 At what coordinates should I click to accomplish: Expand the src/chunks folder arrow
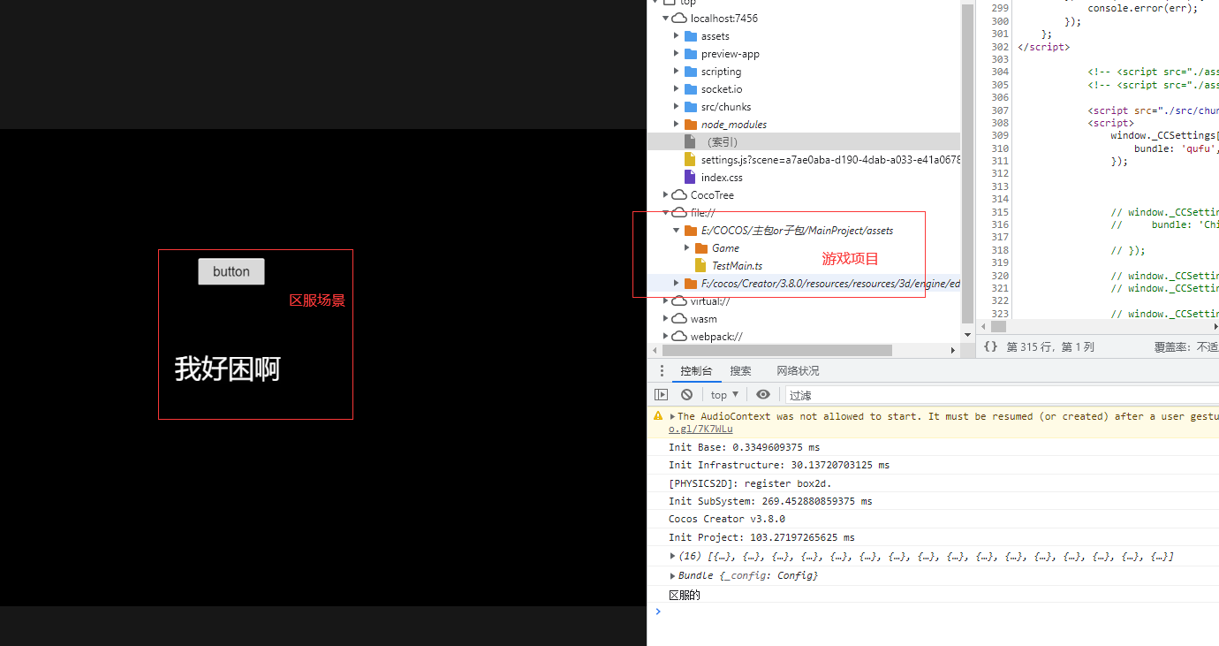[677, 107]
